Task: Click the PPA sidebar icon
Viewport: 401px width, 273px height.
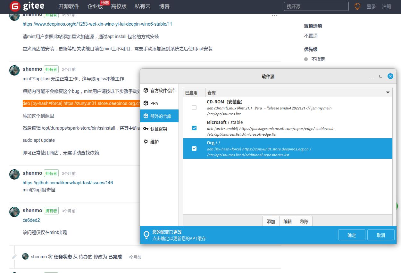Action: tap(146, 103)
